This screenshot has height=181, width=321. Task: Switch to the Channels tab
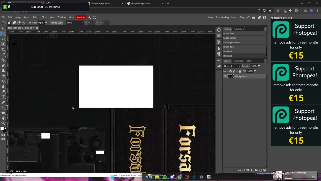tap(238, 61)
